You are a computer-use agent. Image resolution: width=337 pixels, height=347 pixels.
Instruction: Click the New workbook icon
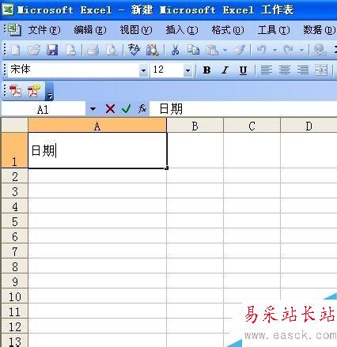(16, 50)
